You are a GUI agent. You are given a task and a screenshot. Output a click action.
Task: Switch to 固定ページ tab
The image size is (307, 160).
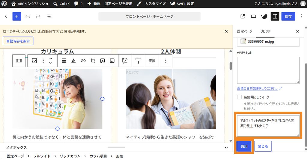click(x=245, y=31)
